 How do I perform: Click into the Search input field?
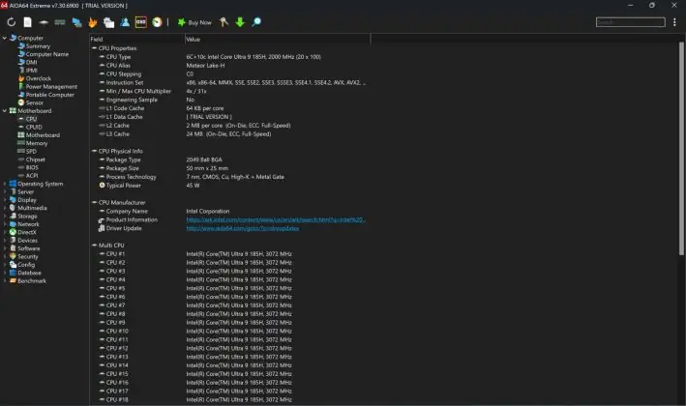[x=631, y=22]
